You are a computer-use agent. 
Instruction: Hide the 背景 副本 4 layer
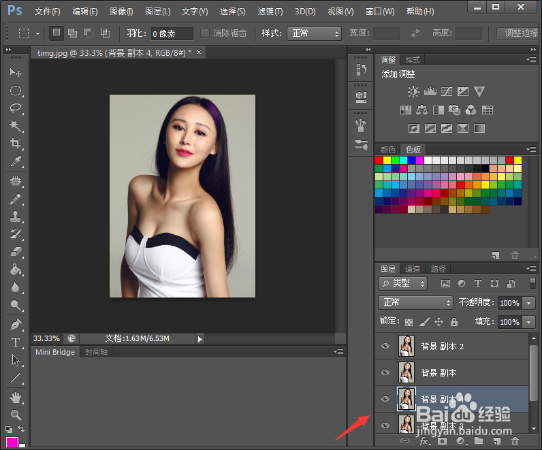point(385,399)
